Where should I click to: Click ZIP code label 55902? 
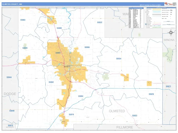coord(51,82)
